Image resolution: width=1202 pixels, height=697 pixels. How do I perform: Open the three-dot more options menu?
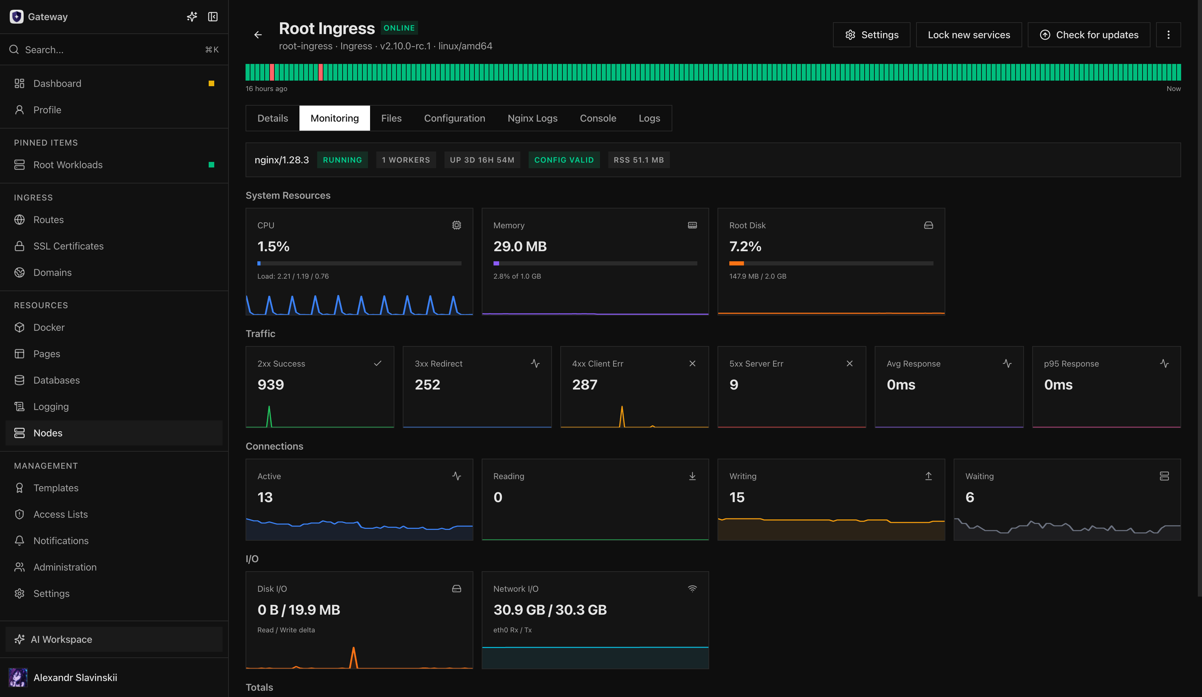[1168, 35]
